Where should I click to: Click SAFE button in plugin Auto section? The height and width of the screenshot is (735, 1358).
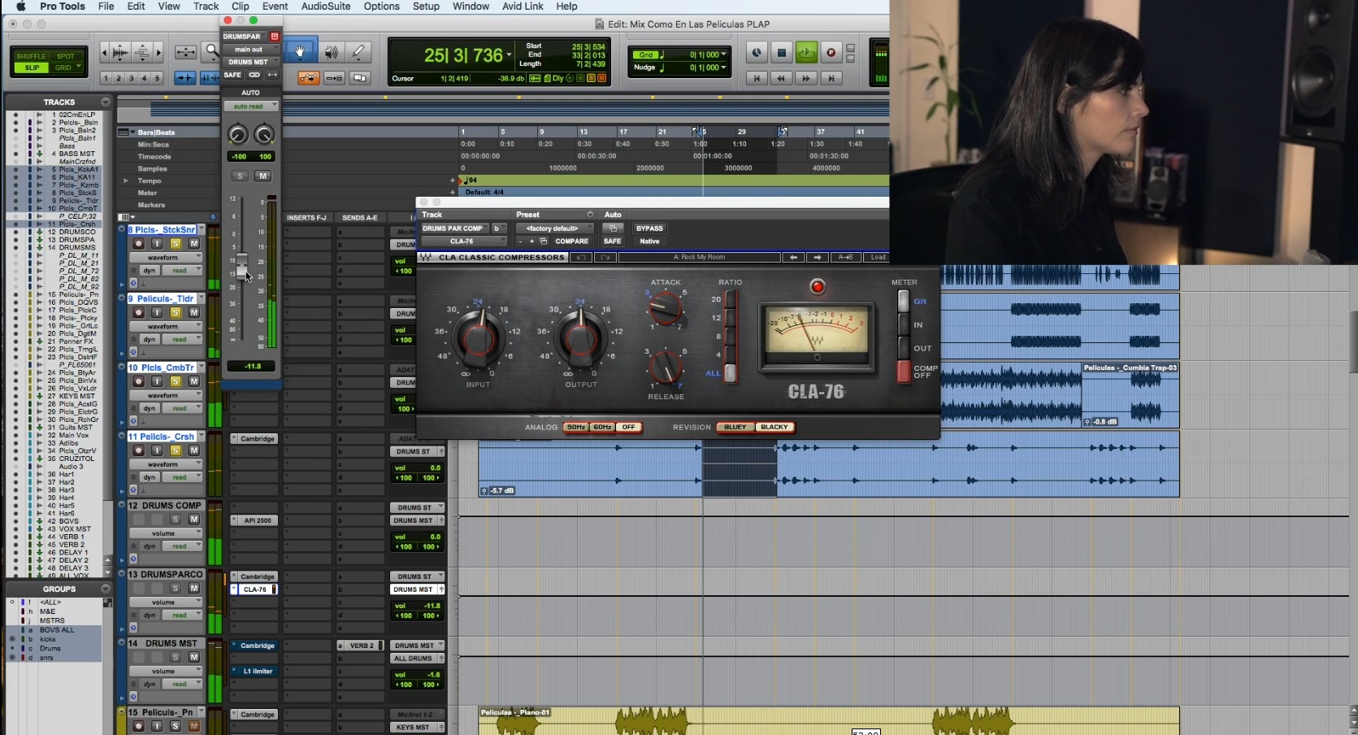pyautogui.click(x=613, y=241)
